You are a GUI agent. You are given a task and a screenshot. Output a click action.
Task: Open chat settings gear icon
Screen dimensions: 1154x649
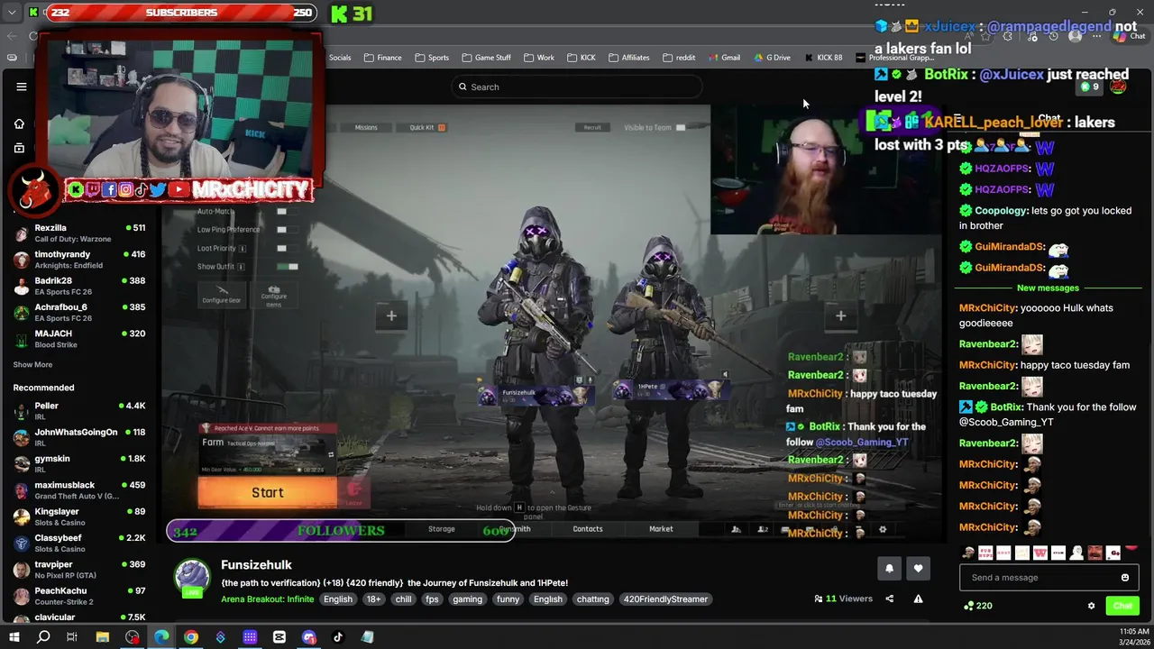1091,606
